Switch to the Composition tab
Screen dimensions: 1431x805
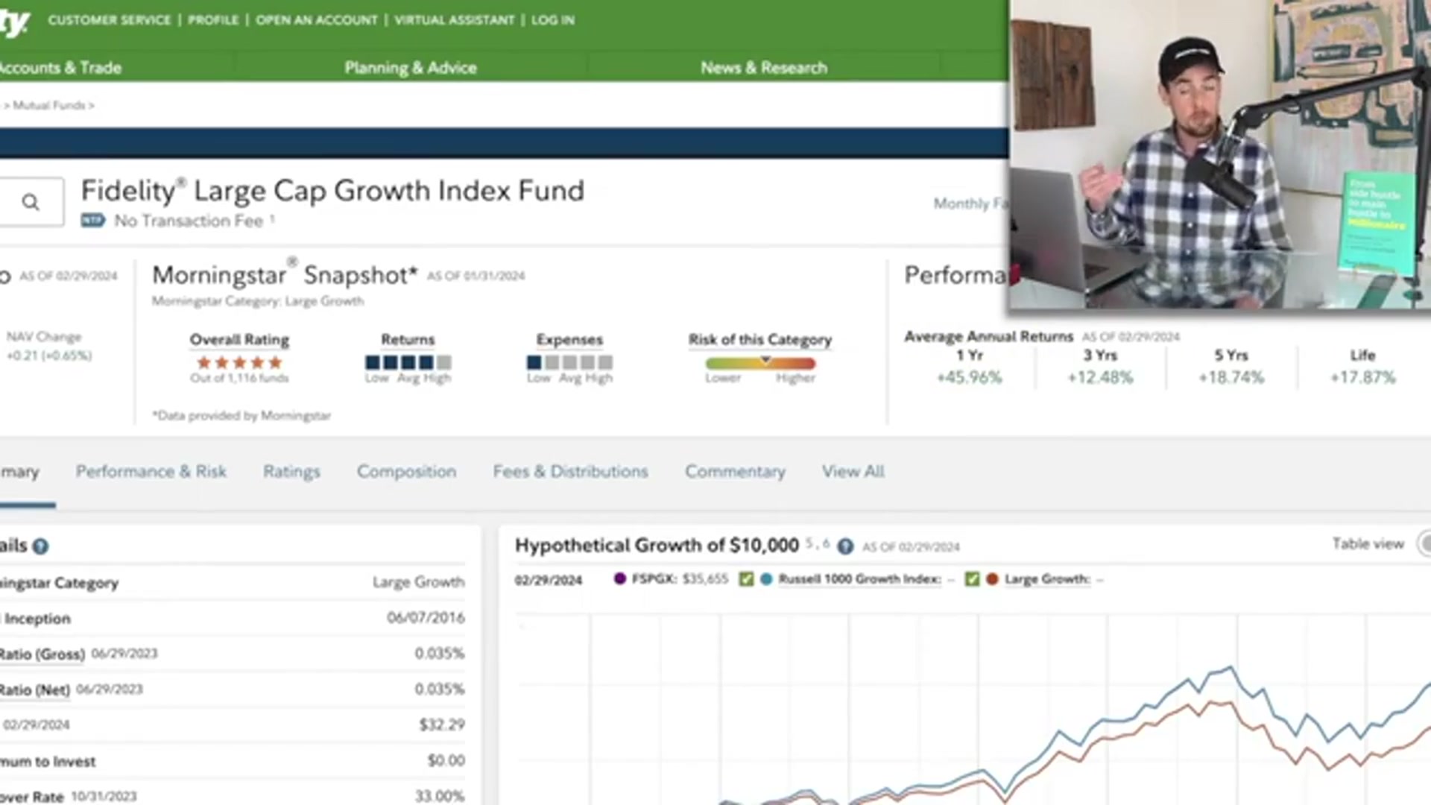pos(406,472)
